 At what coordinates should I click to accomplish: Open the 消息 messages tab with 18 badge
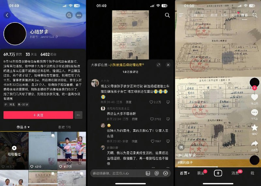[235, 173]
